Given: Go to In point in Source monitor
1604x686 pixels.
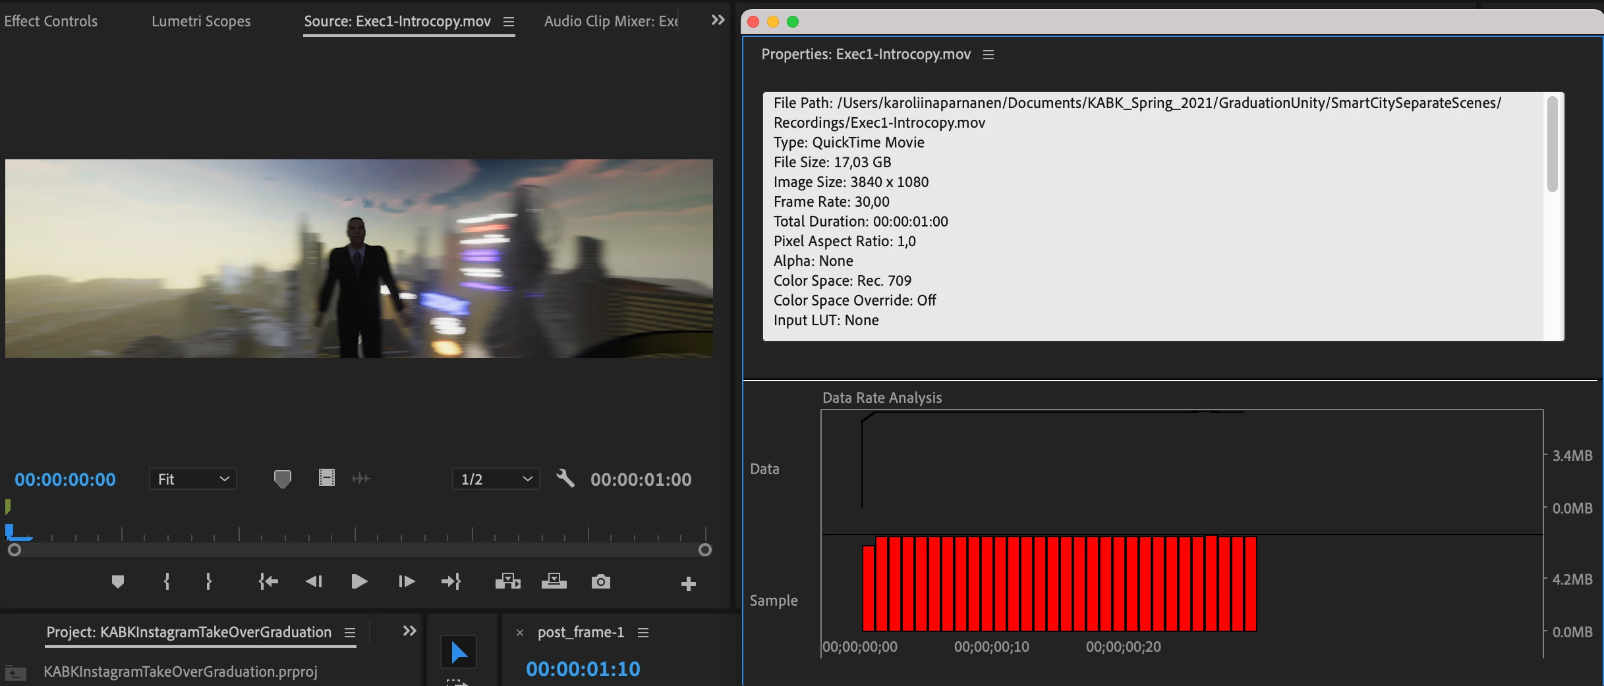Looking at the screenshot, I should pyautogui.click(x=268, y=582).
